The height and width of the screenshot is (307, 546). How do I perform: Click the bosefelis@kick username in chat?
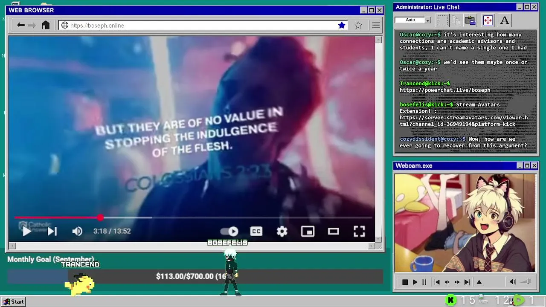point(426,104)
